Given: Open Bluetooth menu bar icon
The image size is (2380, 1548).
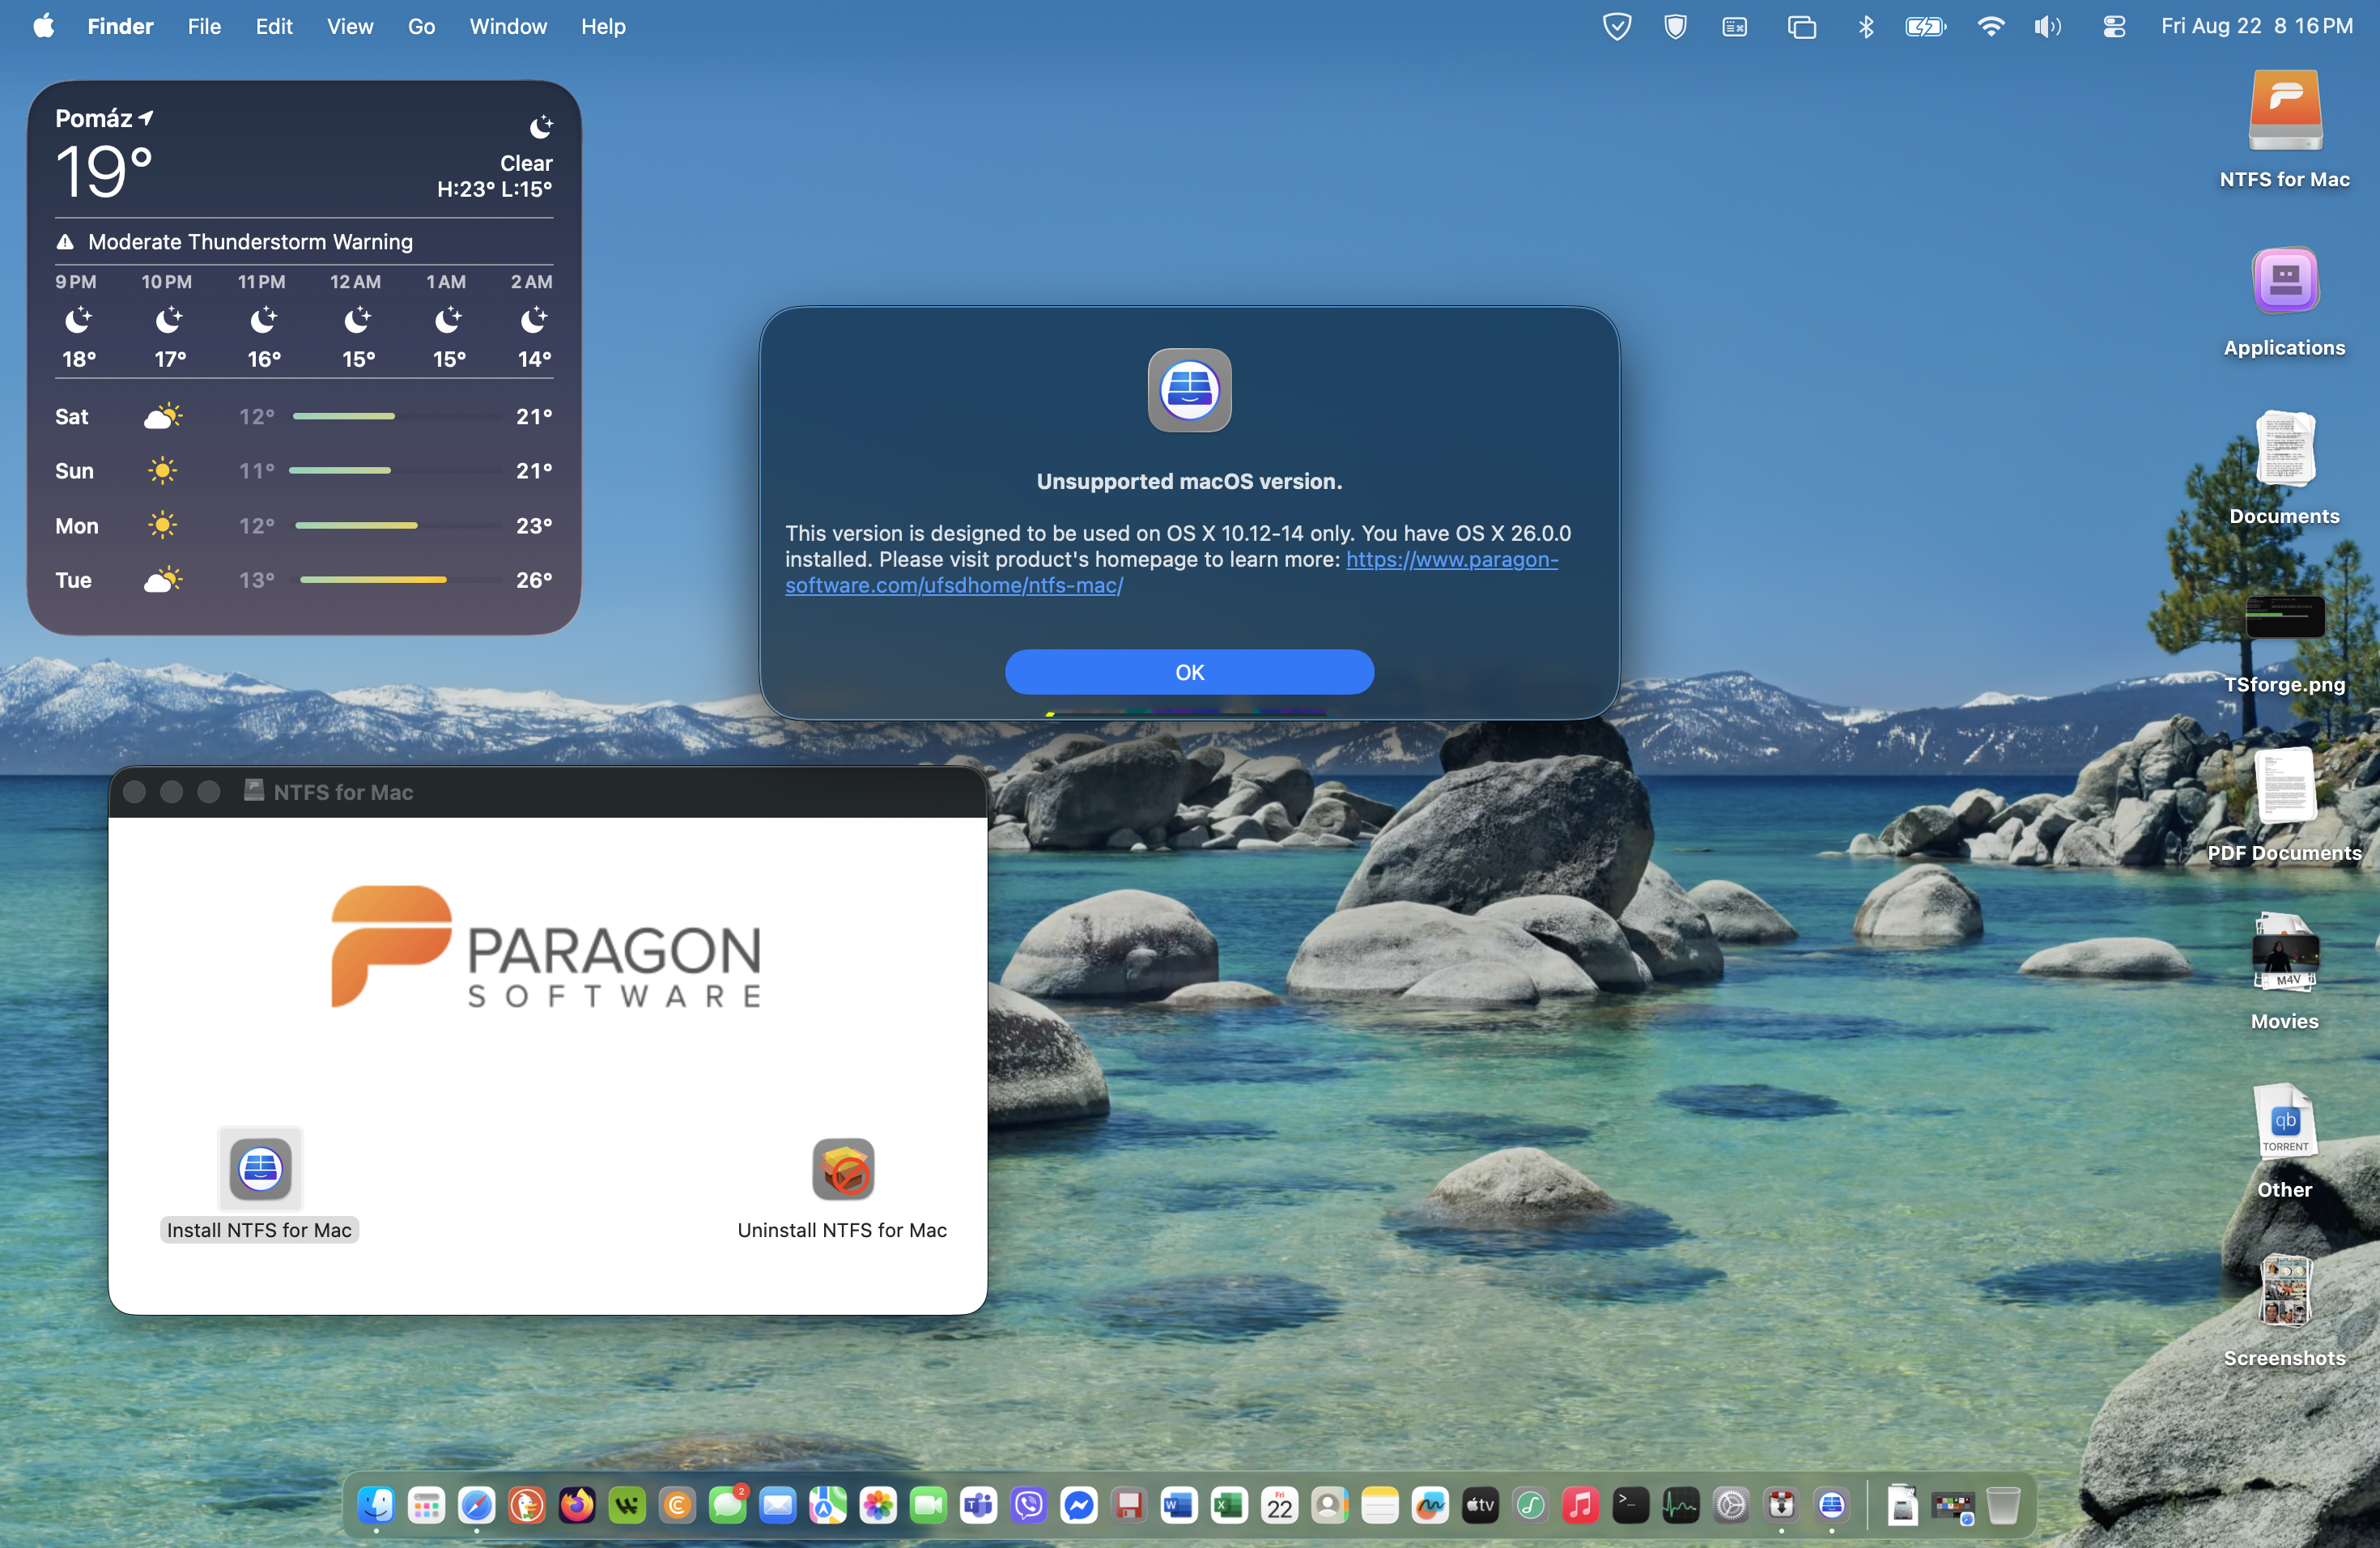Looking at the screenshot, I should coord(1866,26).
